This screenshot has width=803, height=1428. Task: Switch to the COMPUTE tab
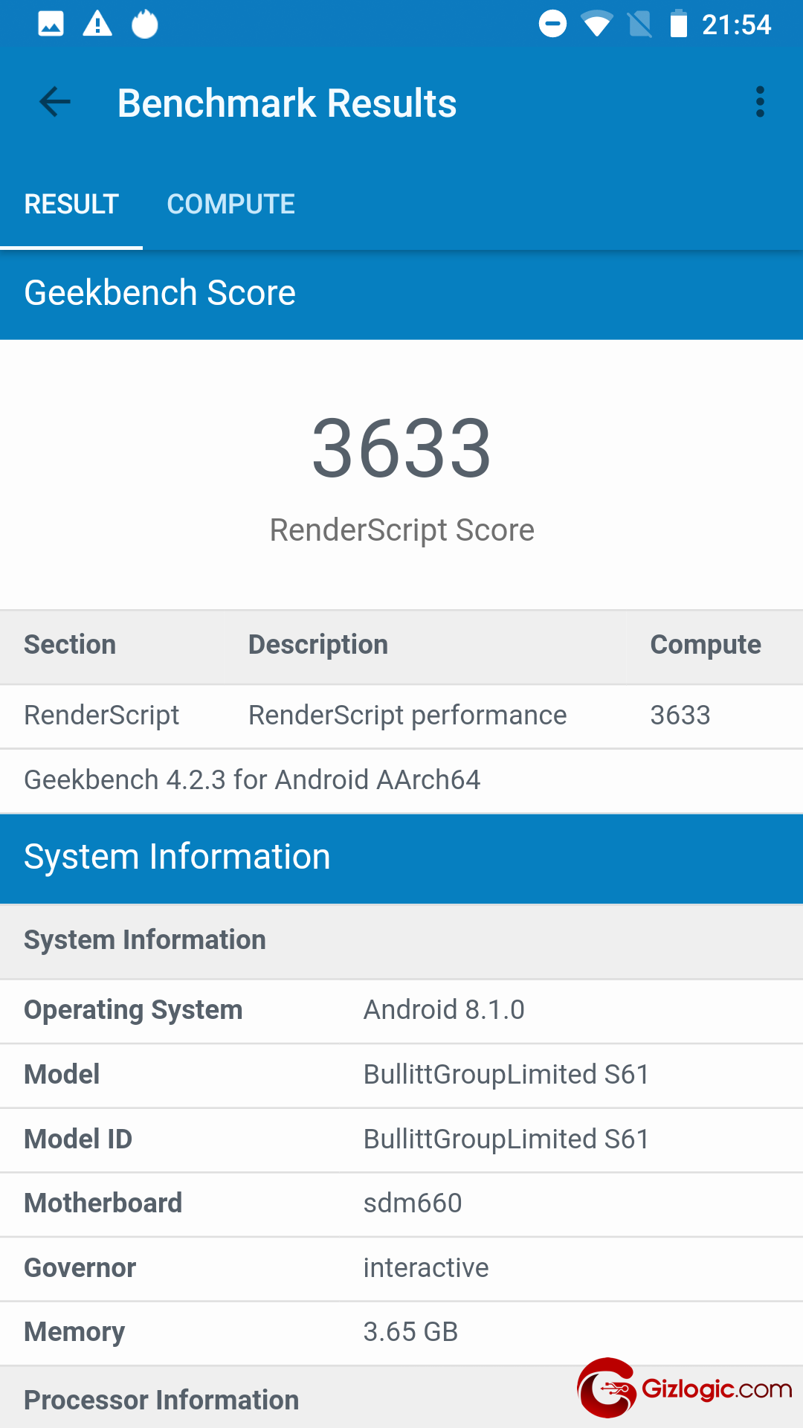[231, 205]
